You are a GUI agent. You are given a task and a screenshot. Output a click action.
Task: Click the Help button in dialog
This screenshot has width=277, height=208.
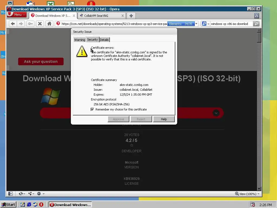coord(164,119)
